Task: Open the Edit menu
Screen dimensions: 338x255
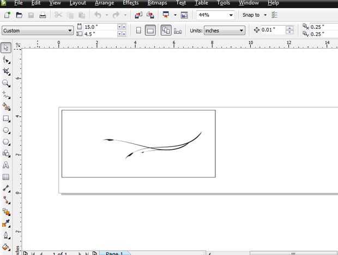Action: [36, 3]
